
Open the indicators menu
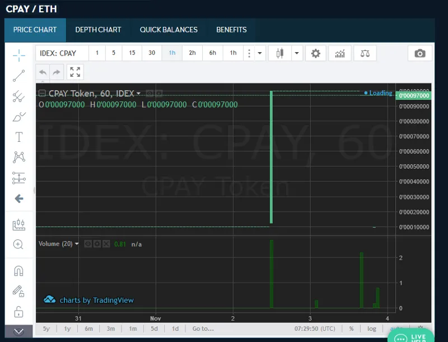click(340, 53)
